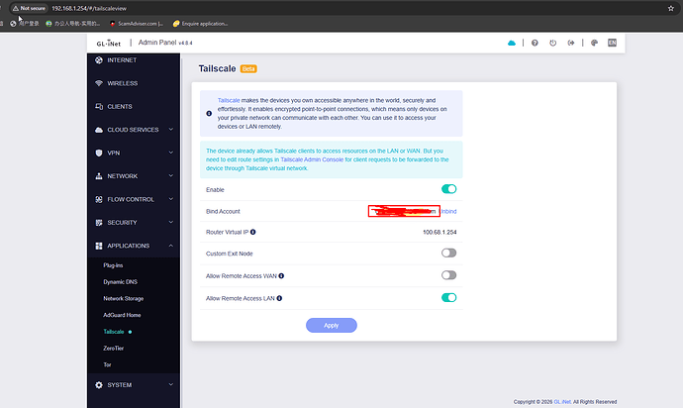Open the ZeroTier submenu item
683x408 pixels.
114,349
